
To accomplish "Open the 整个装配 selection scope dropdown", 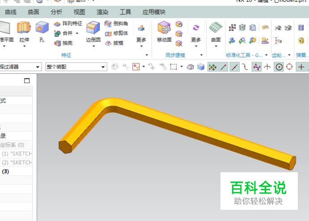I will [x=76, y=67].
